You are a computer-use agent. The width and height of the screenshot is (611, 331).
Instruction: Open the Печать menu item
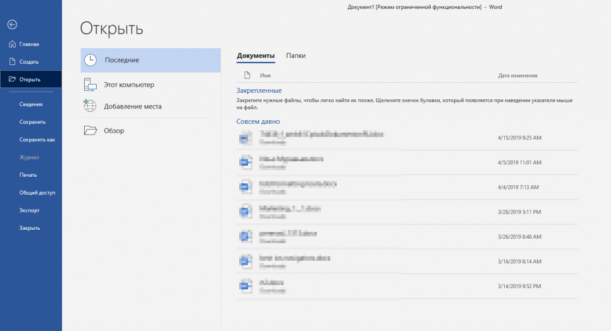[28, 175]
